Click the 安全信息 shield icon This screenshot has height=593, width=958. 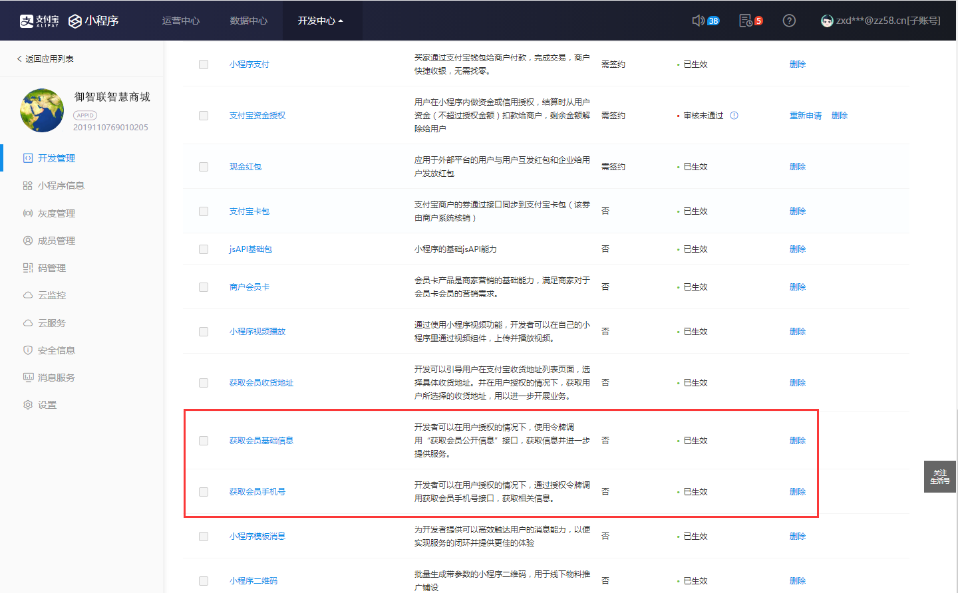(28, 350)
